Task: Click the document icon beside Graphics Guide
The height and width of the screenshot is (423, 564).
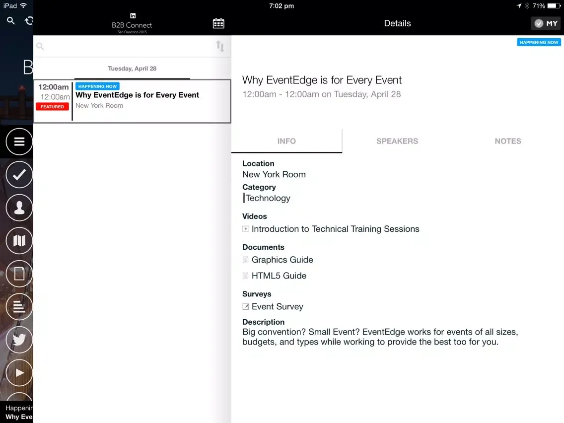Action: pos(246,260)
